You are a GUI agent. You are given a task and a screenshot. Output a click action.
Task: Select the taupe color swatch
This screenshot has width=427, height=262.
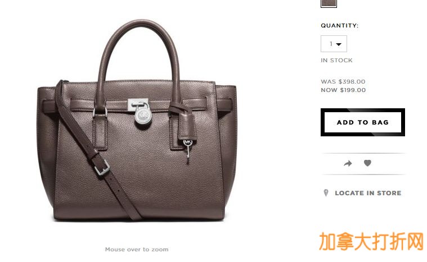pos(329,3)
